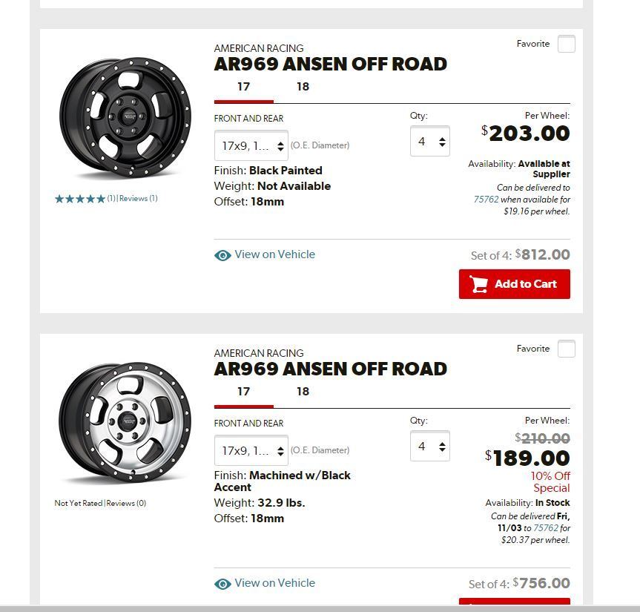Open the machined wheel product image

click(125, 423)
